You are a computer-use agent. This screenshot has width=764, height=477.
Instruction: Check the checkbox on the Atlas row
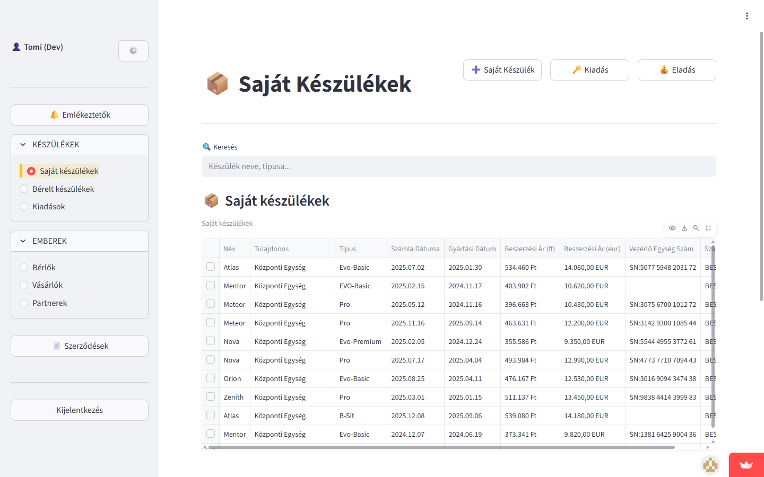(x=211, y=267)
